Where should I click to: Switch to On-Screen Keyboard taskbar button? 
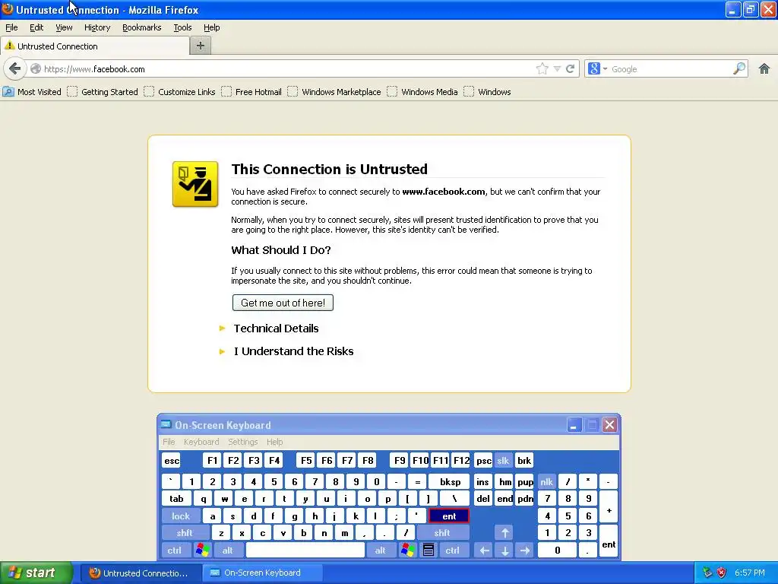[x=262, y=573]
